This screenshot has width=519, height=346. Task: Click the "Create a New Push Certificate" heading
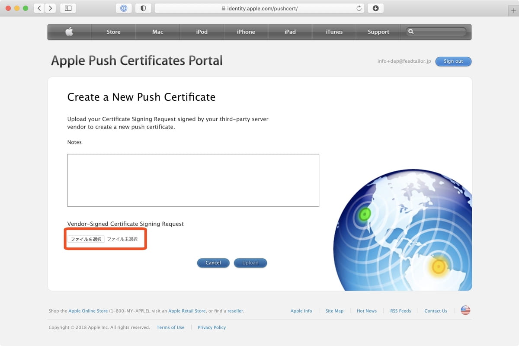[x=141, y=97]
